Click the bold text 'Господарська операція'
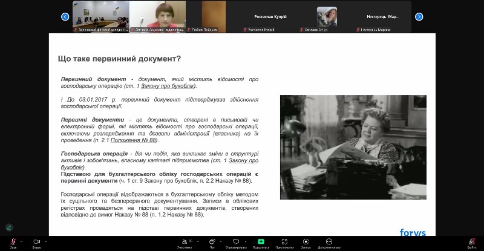Viewport: 484px width, 251px height. [x=94, y=154]
